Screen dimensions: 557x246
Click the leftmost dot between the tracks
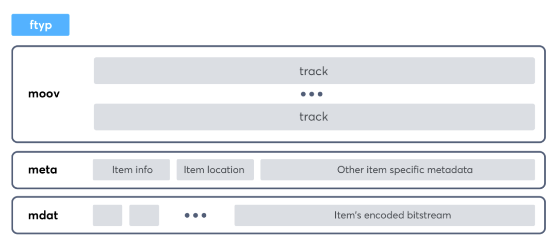[x=303, y=94]
